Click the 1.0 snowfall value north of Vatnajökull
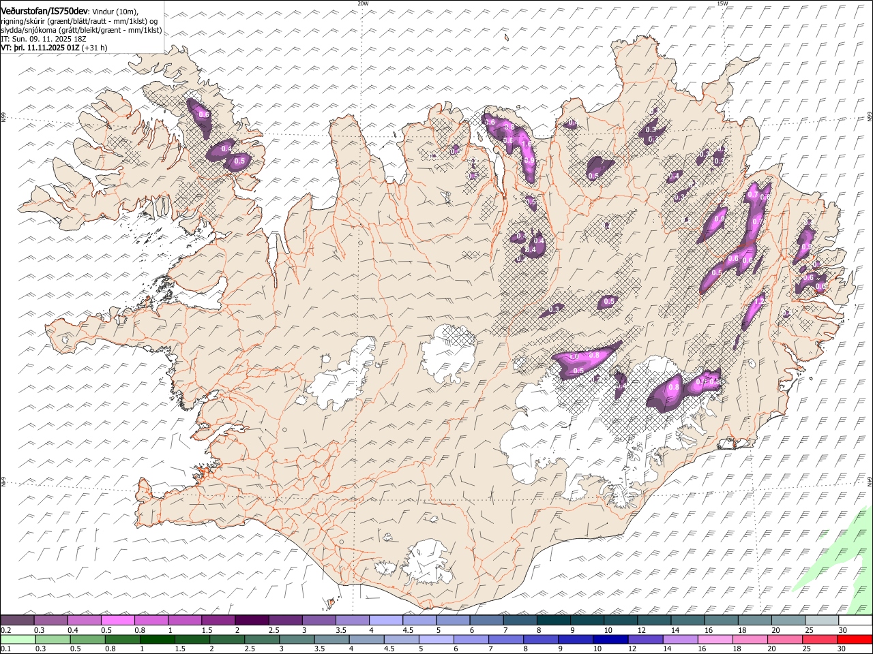This screenshot has height=654, width=873. [x=574, y=356]
